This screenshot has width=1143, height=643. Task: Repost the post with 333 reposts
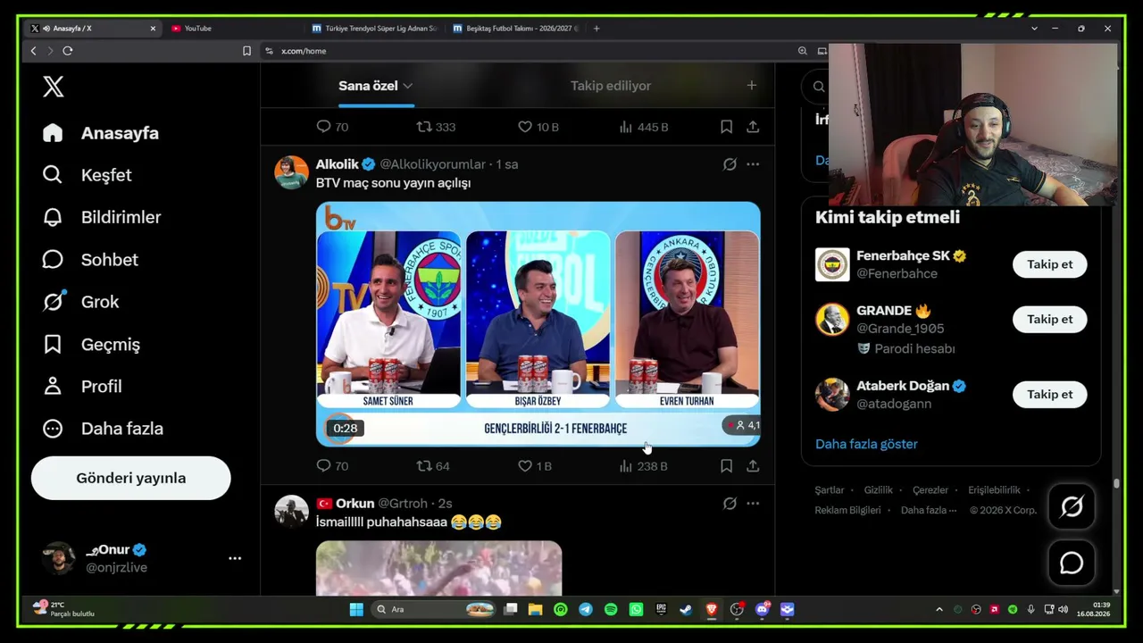(x=436, y=127)
